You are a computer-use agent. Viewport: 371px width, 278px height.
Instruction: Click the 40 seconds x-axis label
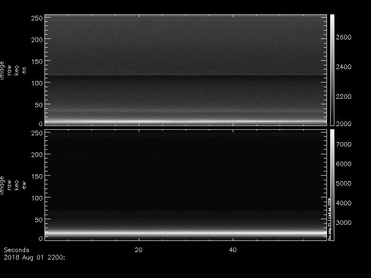click(233, 250)
